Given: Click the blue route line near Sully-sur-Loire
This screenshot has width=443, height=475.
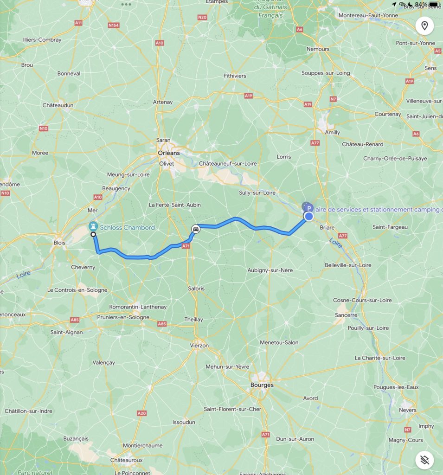Looking at the screenshot, I should (x=257, y=228).
